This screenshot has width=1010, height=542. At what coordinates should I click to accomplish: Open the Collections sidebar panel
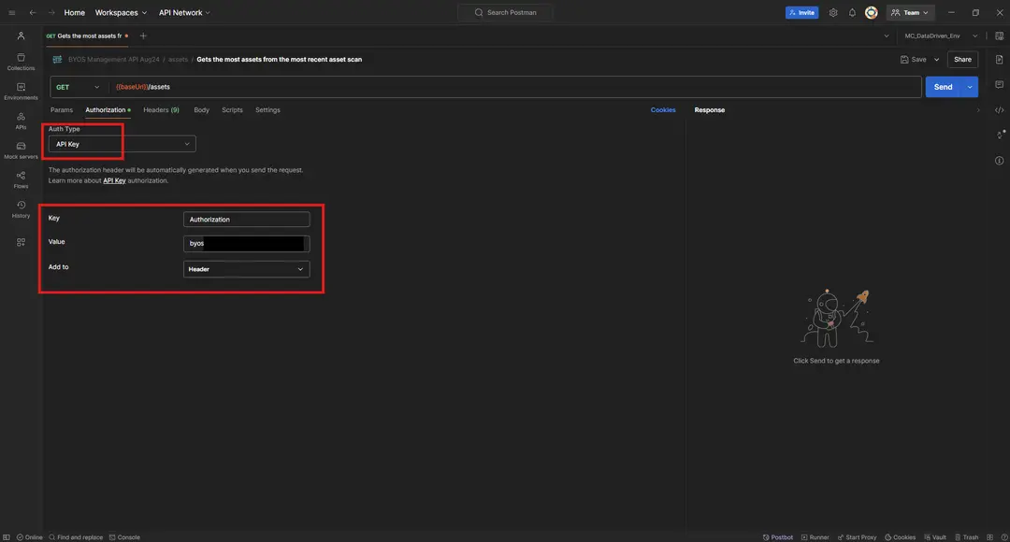(x=21, y=62)
